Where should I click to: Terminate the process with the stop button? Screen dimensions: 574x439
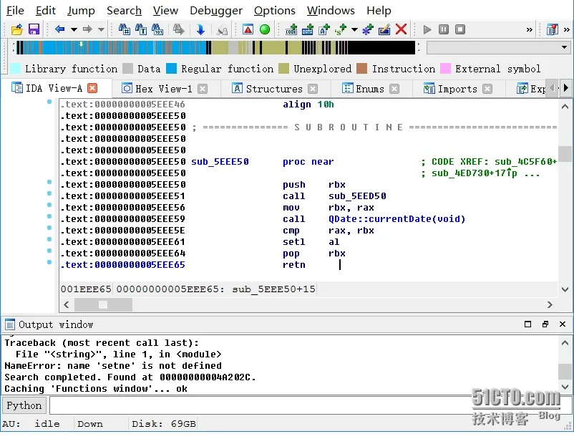(460, 29)
